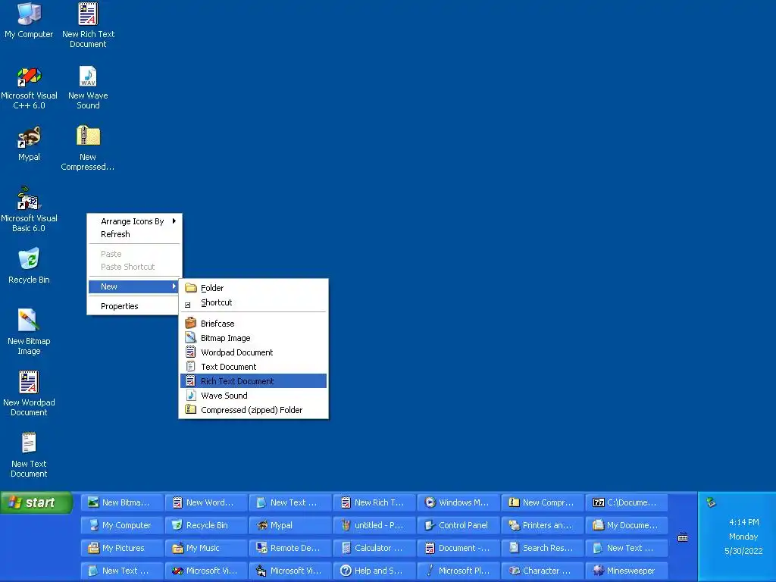The height and width of the screenshot is (582, 776).
Task: Switch to New Compr... taskbar button
Action: pos(543,502)
